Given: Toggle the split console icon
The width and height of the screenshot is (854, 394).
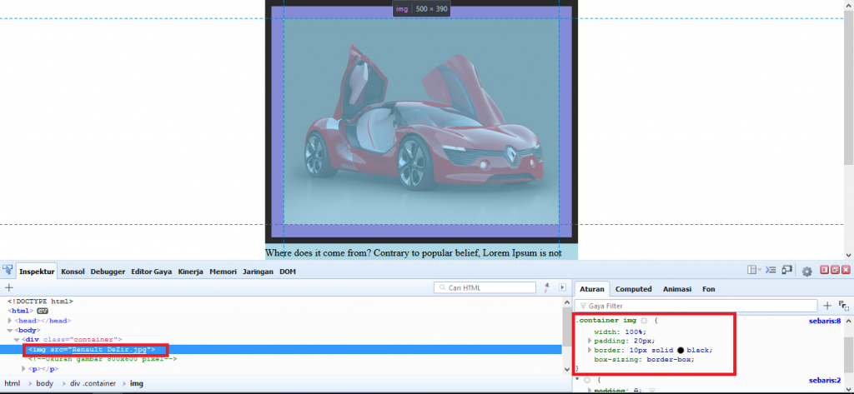Looking at the screenshot, I should (771, 270).
